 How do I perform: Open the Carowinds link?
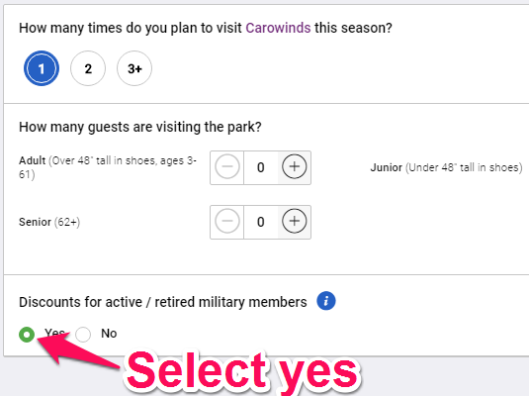278,28
